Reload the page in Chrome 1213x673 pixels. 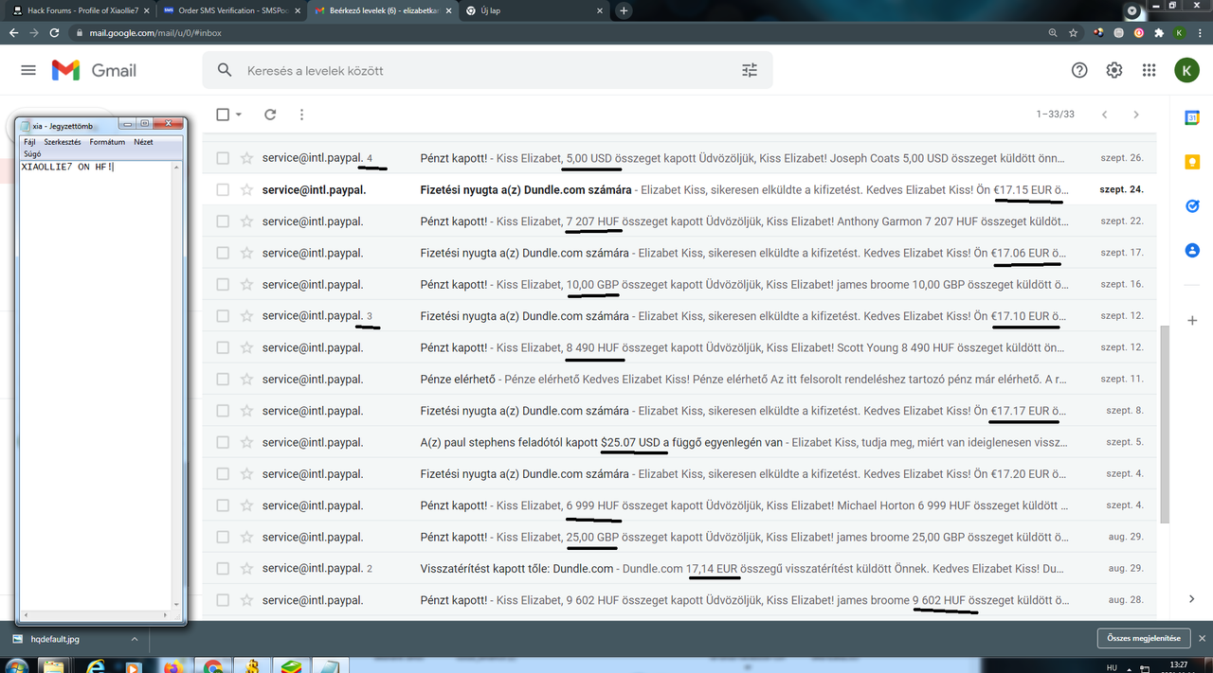pyautogui.click(x=57, y=32)
